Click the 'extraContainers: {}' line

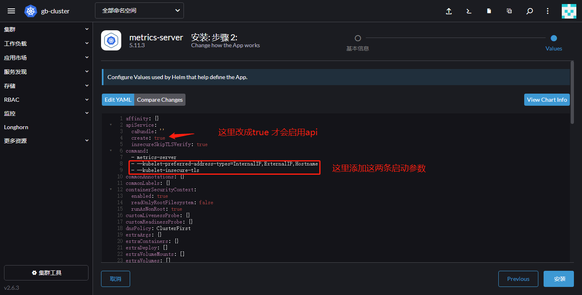tap(152, 241)
